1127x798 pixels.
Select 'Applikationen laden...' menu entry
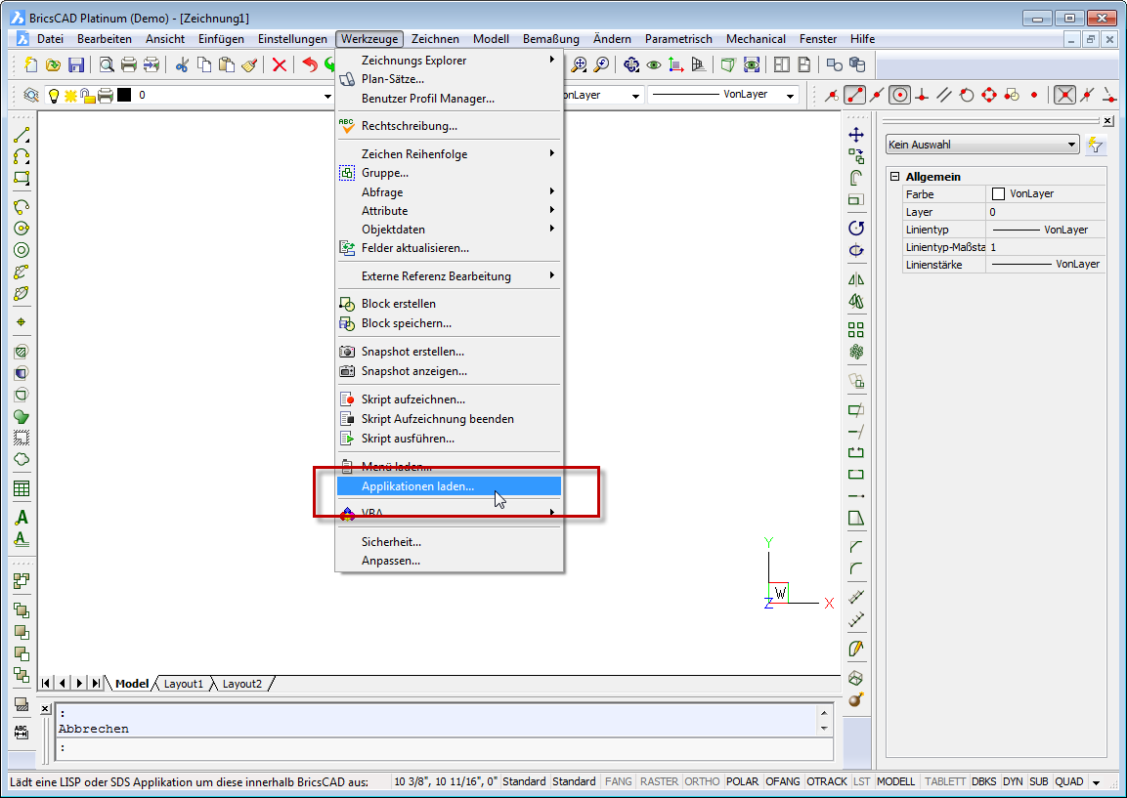pyautogui.click(x=417, y=485)
